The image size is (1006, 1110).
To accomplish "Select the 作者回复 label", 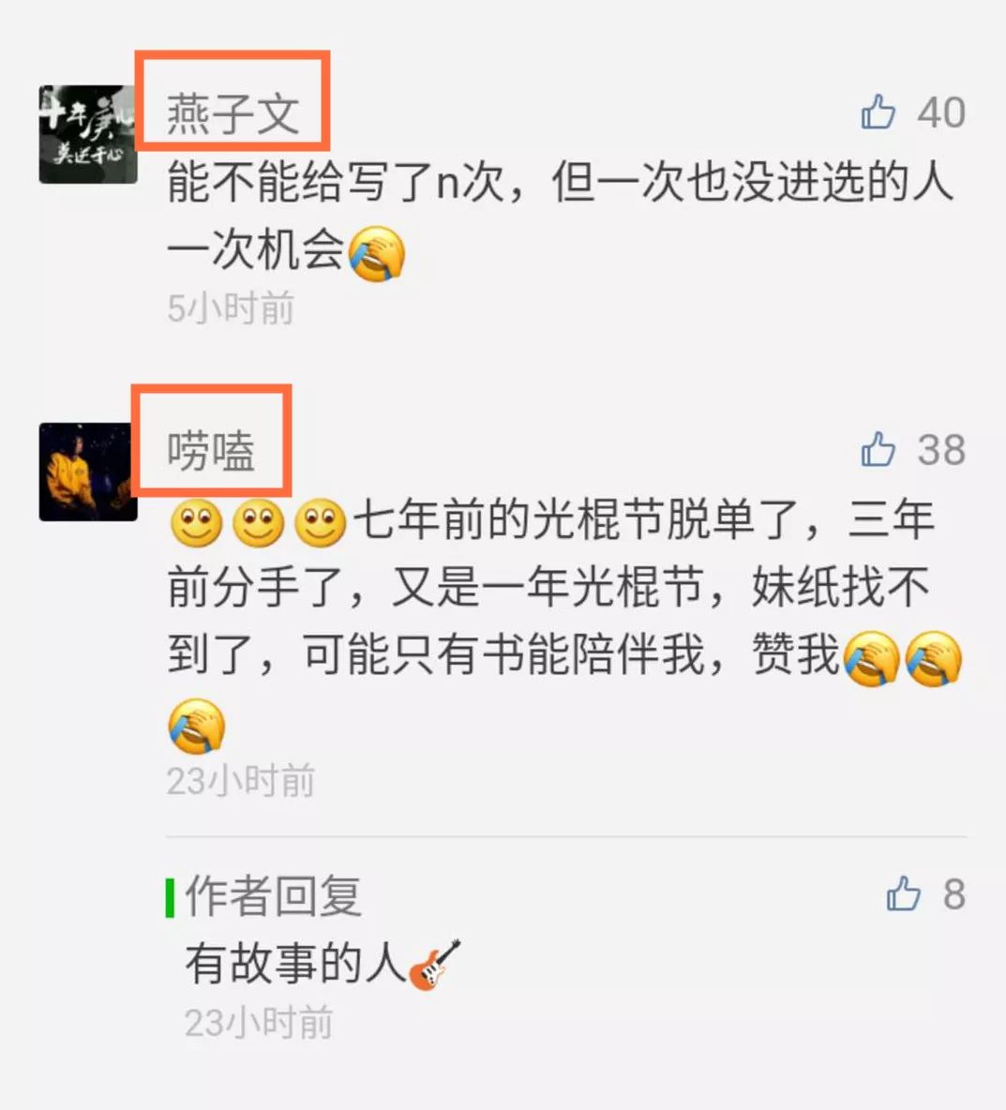I will pos(273,896).
